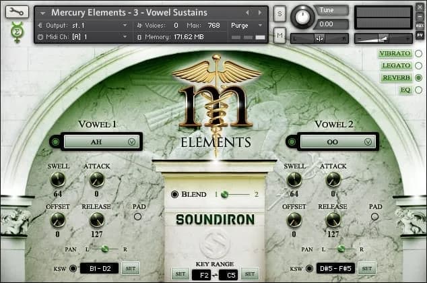Click the Voices icon
The width and height of the screenshot is (427, 283).
point(139,26)
